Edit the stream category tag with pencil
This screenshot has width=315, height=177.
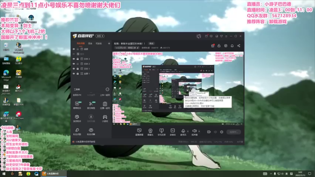pos(137,48)
